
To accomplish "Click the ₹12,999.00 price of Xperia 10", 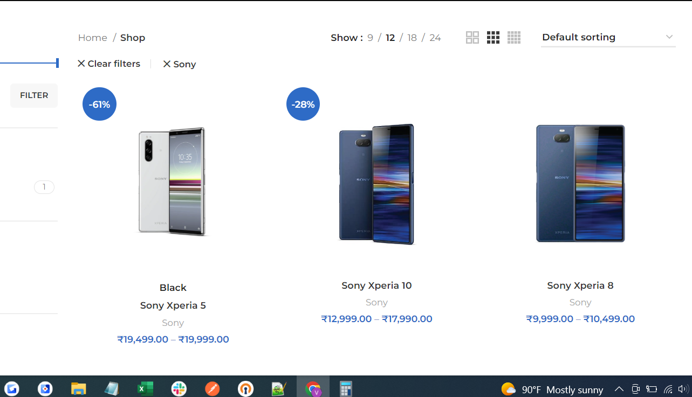I will [346, 319].
